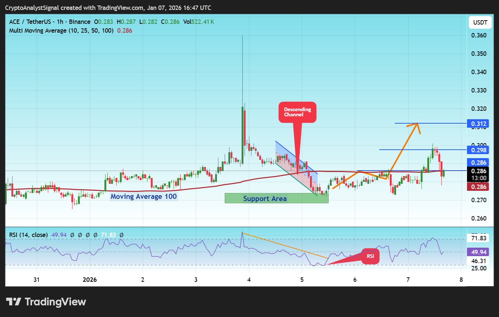Click the 2026 date axis label
The height and width of the screenshot is (317, 499).
[x=90, y=280]
